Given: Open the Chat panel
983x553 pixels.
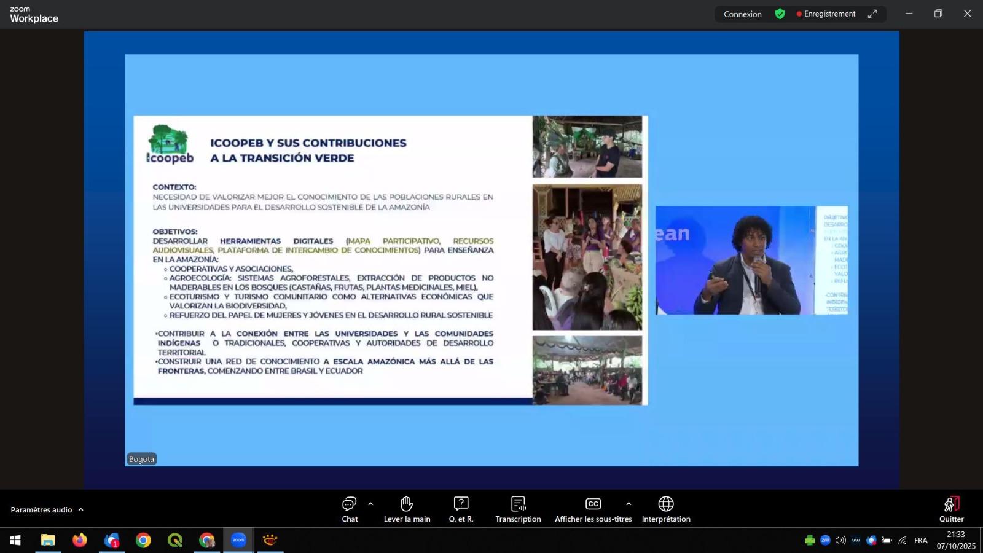Looking at the screenshot, I should point(350,509).
